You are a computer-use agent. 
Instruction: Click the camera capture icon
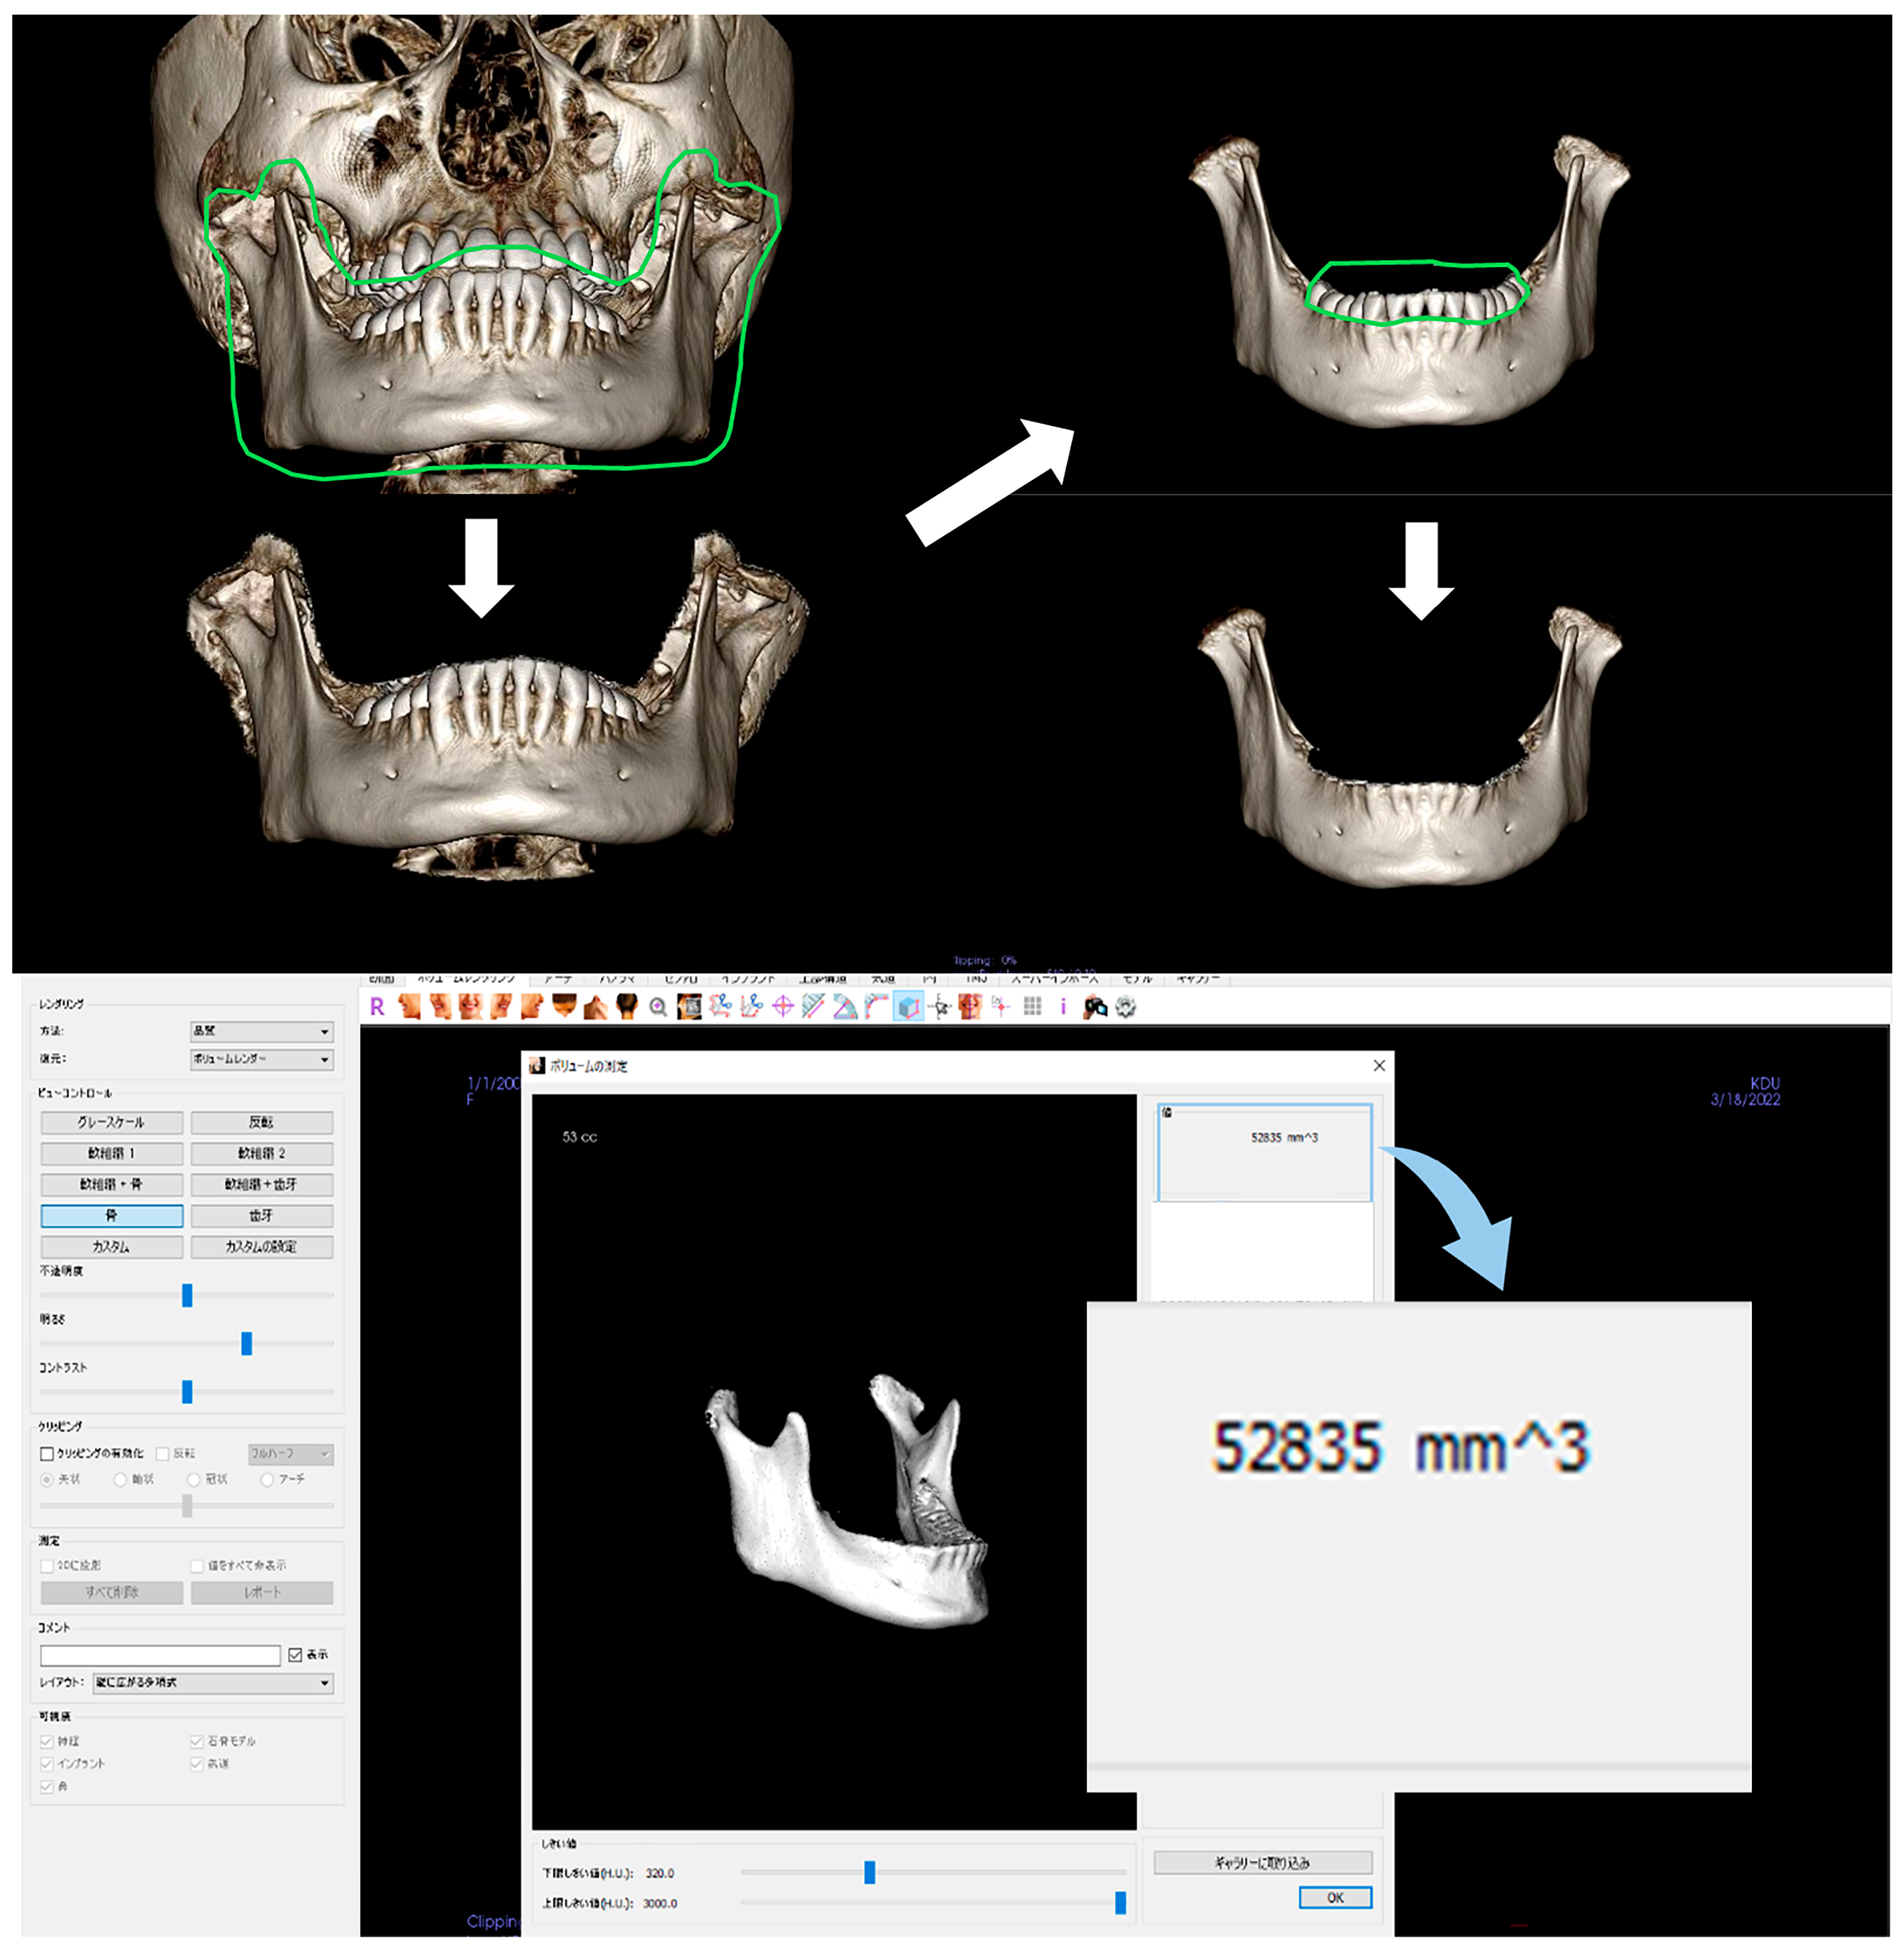coord(1095,1007)
